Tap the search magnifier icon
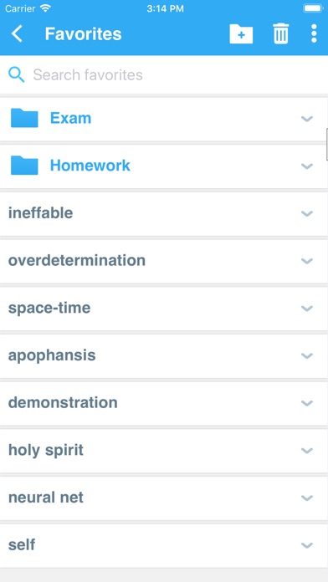 coord(17,74)
